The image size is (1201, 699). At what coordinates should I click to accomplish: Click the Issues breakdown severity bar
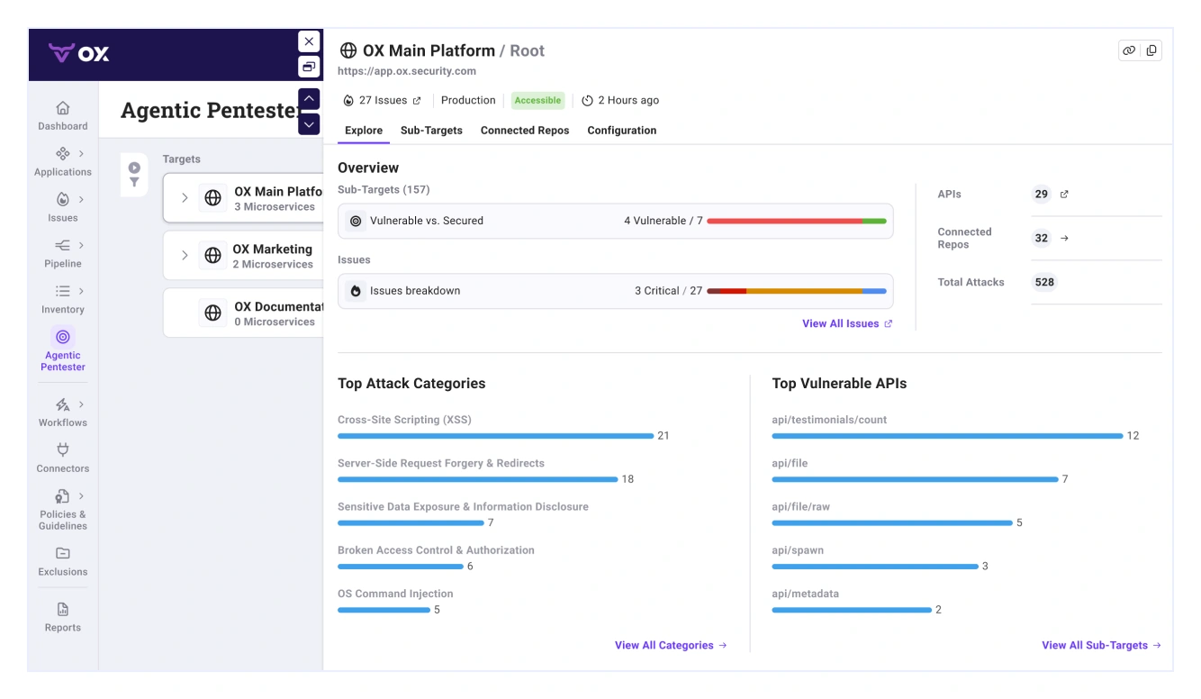click(x=797, y=291)
